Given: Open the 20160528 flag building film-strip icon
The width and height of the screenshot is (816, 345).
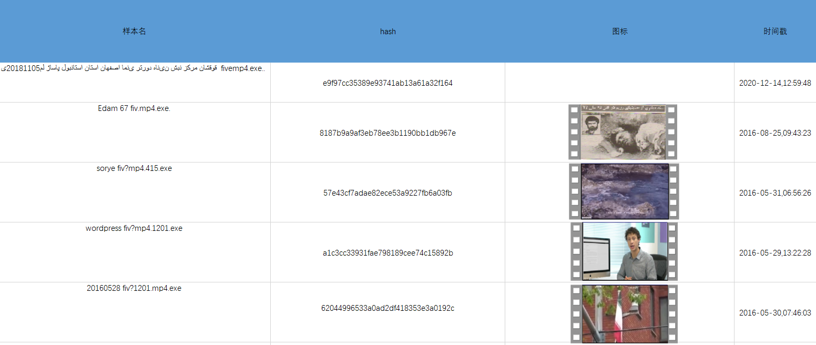Looking at the screenshot, I should (x=624, y=314).
